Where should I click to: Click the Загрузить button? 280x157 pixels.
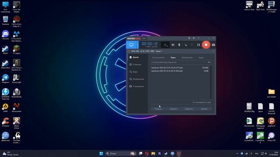pos(189,109)
